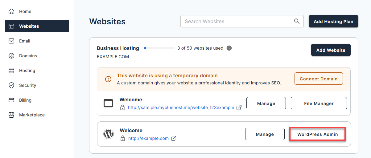Click 'This website is using a temporary domain'
The image size is (371, 158).
167,75
